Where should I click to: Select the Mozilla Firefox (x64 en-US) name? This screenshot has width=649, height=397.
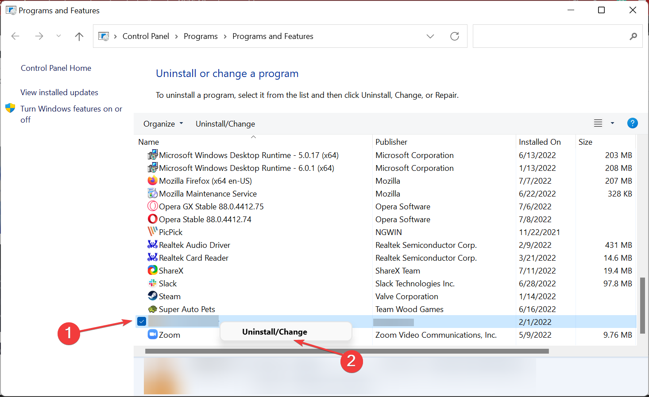(x=205, y=181)
